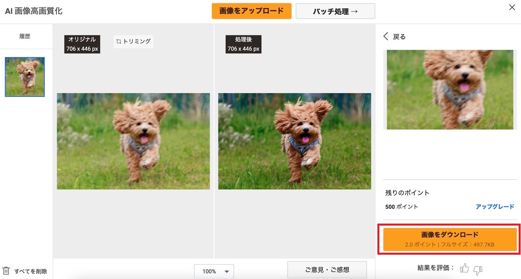This screenshot has width=521, height=279.
Task: Download the enhanced image for 2.0 points
Action: point(450,239)
